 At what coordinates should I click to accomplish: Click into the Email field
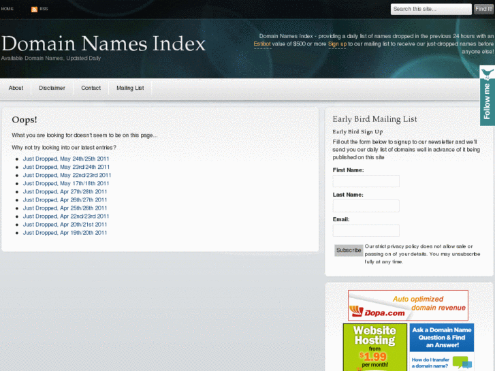coord(366,231)
